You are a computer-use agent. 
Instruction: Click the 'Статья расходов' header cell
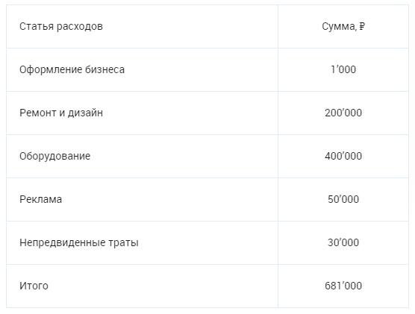click(142, 26)
